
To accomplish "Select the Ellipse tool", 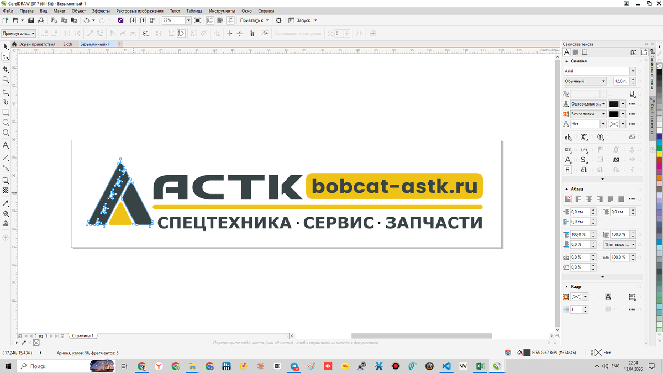I will pos(6,122).
